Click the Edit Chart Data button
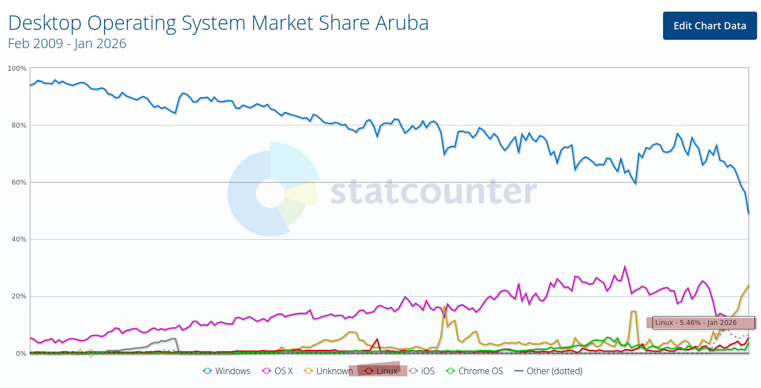This screenshot has height=388, width=761. 710,25
